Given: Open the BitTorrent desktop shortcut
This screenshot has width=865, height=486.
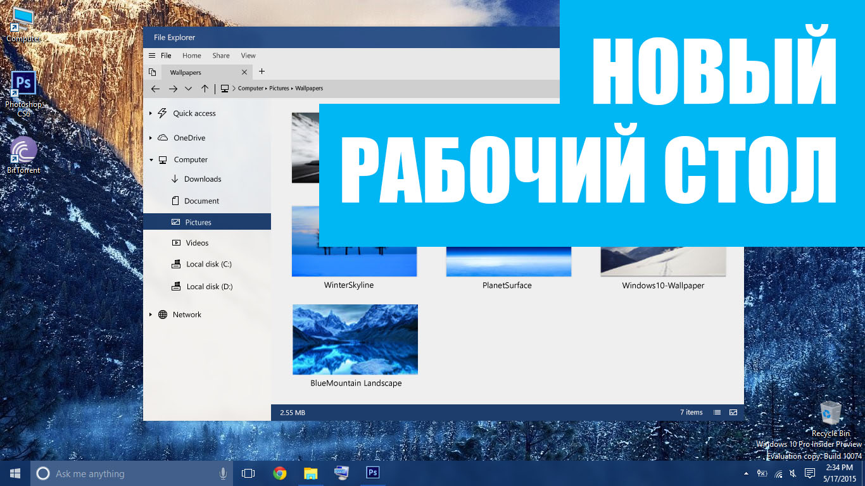Looking at the screenshot, I should [x=23, y=156].
